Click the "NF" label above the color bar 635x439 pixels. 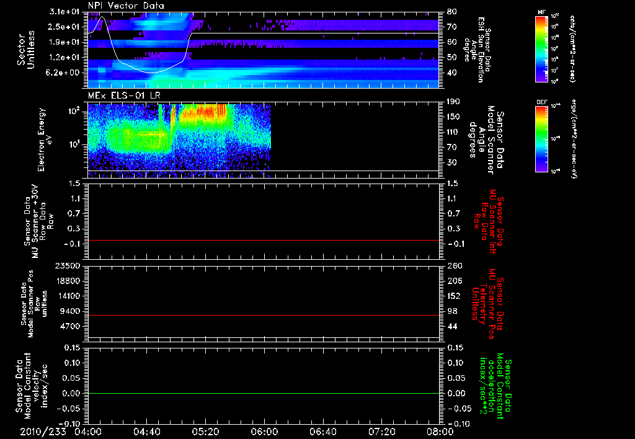point(542,12)
